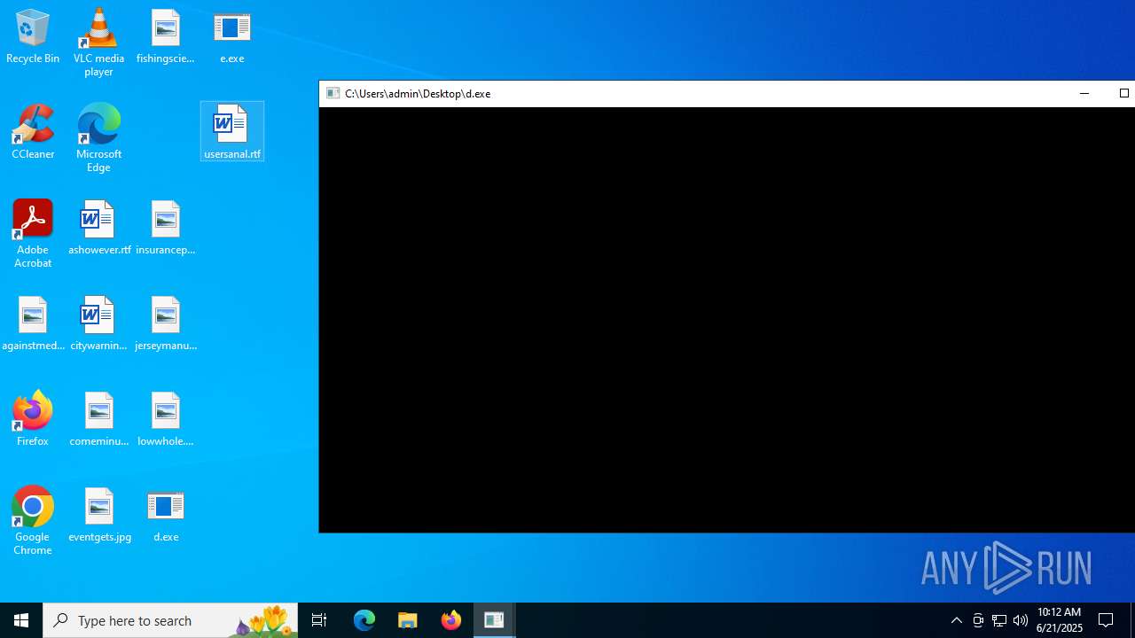The height and width of the screenshot is (638, 1135).
Task: Select the CCleaner shortcut icon
Action: coord(33,132)
